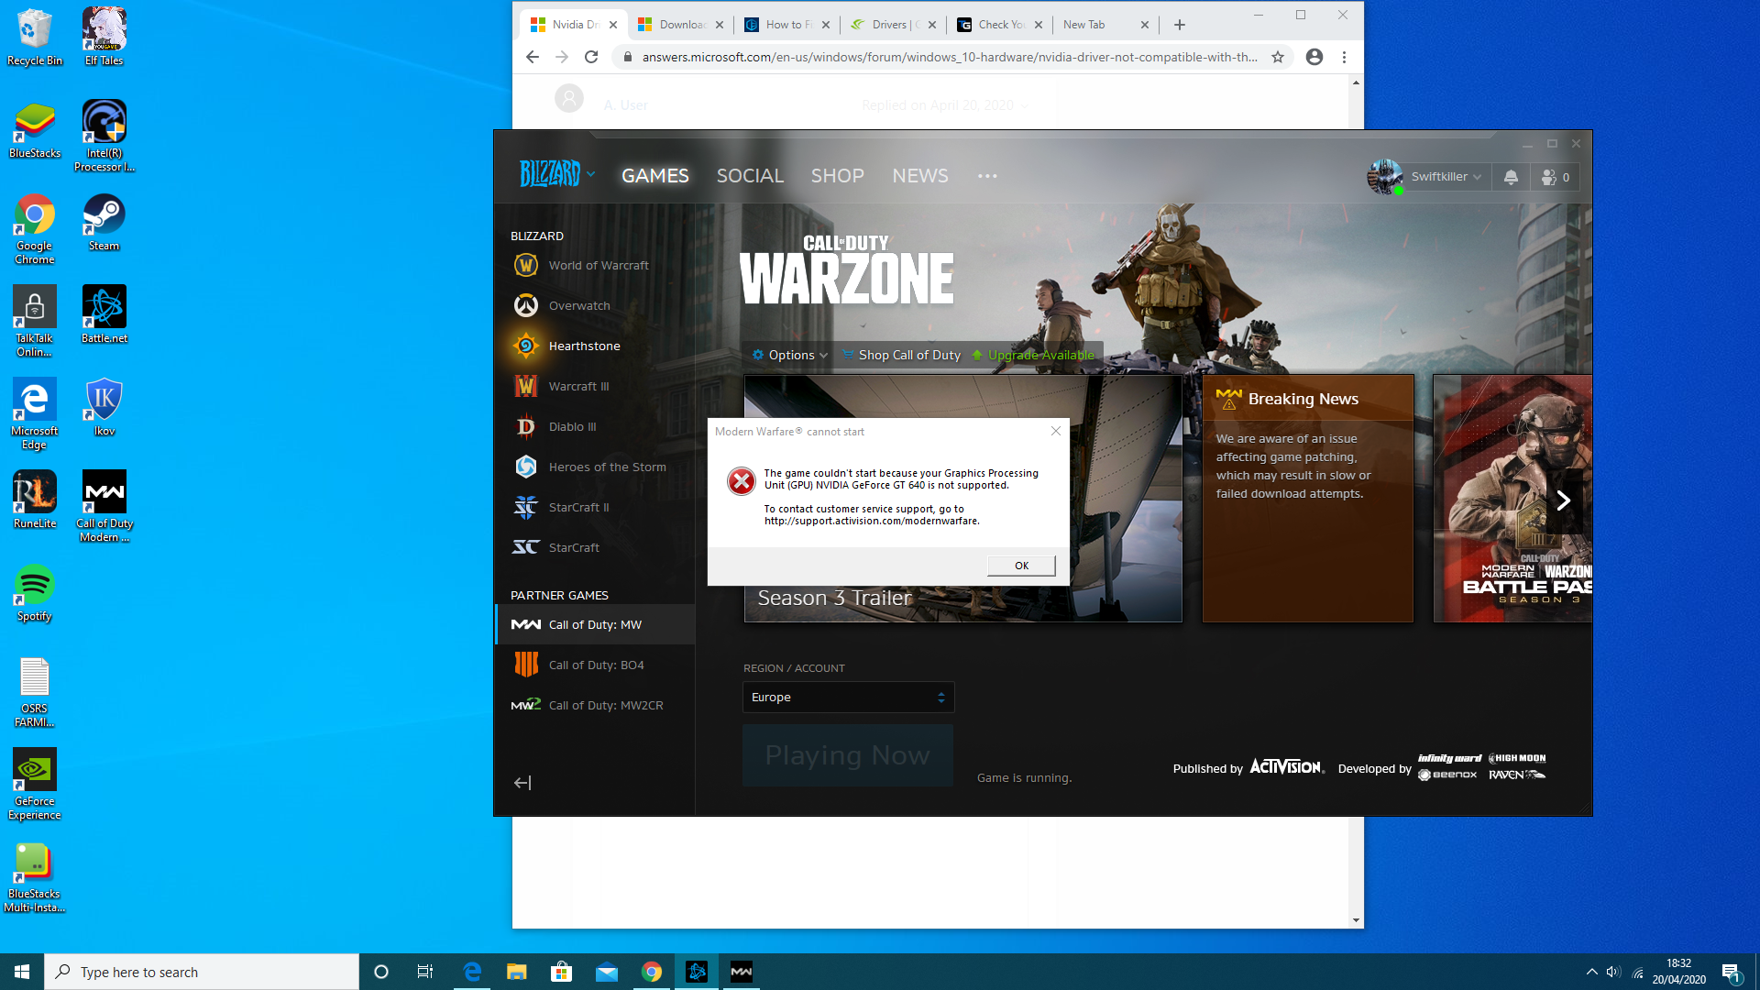Image resolution: width=1760 pixels, height=990 pixels.
Task: Click the Windows search box
Action: [202, 972]
